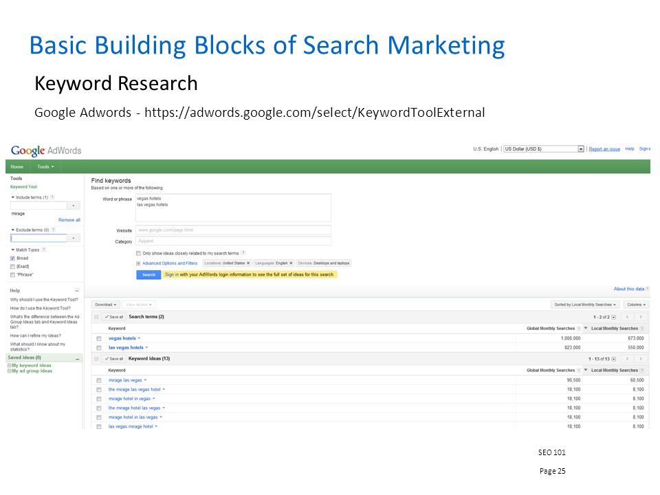This screenshot has width=660, height=495.
Task: Click Save all button for Search terms
Action: click(113, 317)
